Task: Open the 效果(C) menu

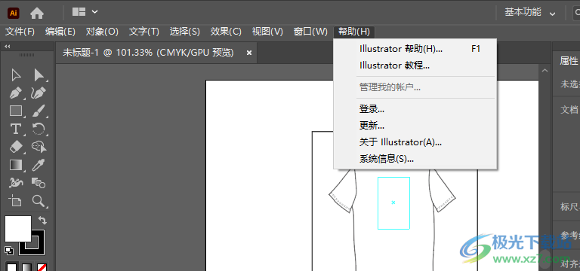Action: [226, 32]
